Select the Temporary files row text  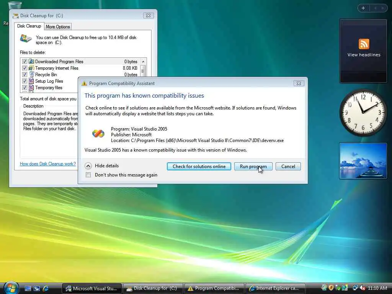(49, 88)
